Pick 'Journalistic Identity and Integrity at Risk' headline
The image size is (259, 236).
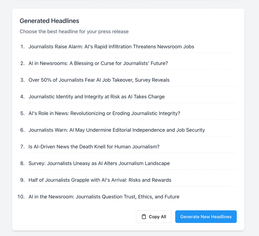[96, 97]
